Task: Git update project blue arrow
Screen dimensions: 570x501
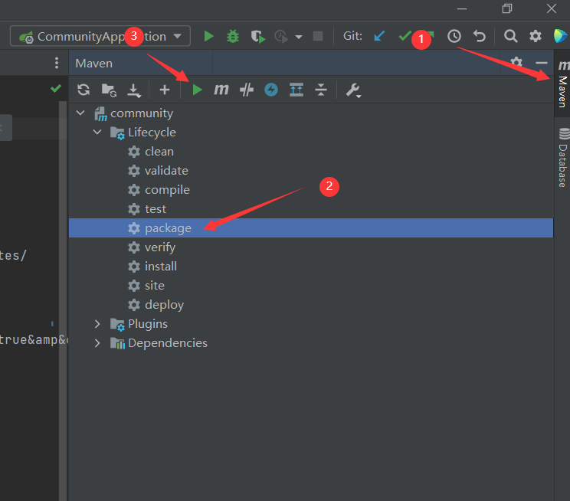Action: 379,36
